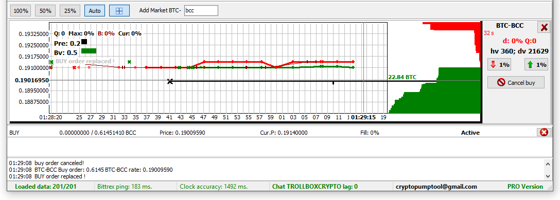
Task: Click the green up arrow 1% button
Action: click(537, 65)
